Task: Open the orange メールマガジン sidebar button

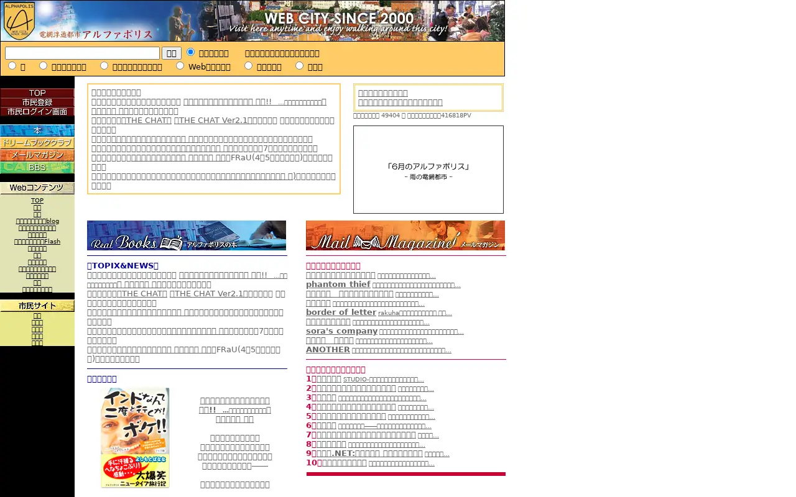Action: (x=37, y=155)
